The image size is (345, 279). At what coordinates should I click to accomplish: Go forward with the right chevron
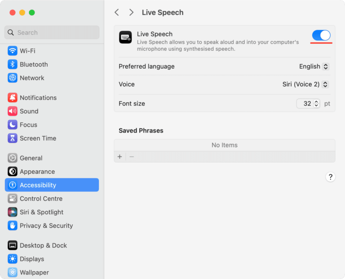click(131, 13)
